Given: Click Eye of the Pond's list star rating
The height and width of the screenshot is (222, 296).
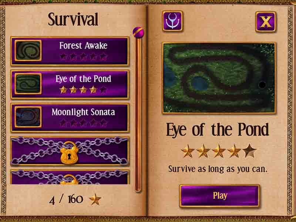Looking at the screenshot, I should click(83, 90).
